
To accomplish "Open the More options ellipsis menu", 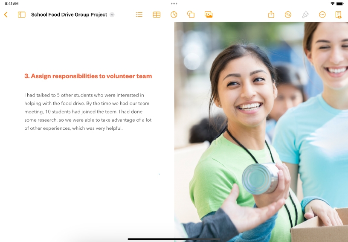I will [322, 15].
